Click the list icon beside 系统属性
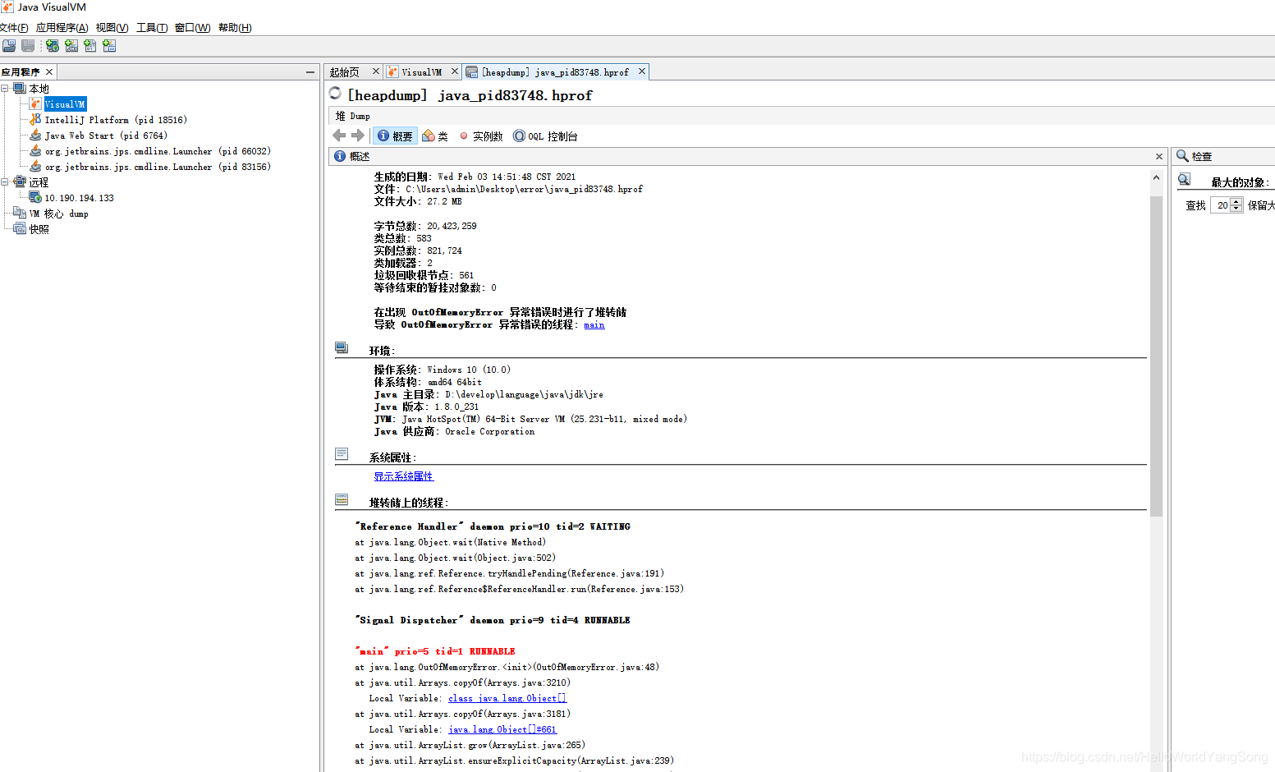The width and height of the screenshot is (1275, 772). coord(342,454)
